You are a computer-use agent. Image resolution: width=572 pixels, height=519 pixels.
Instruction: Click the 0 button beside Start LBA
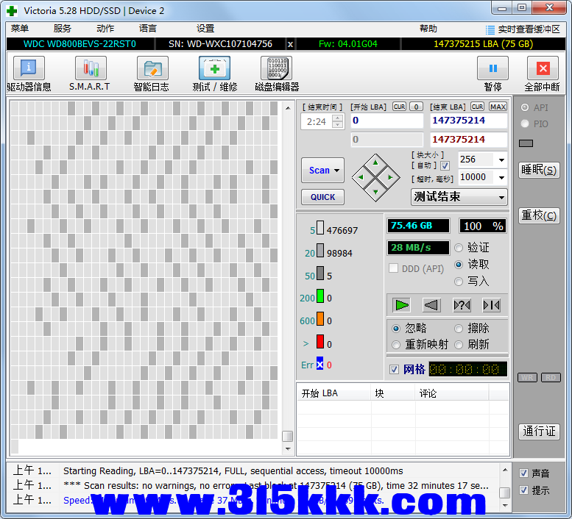pos(416,107)
